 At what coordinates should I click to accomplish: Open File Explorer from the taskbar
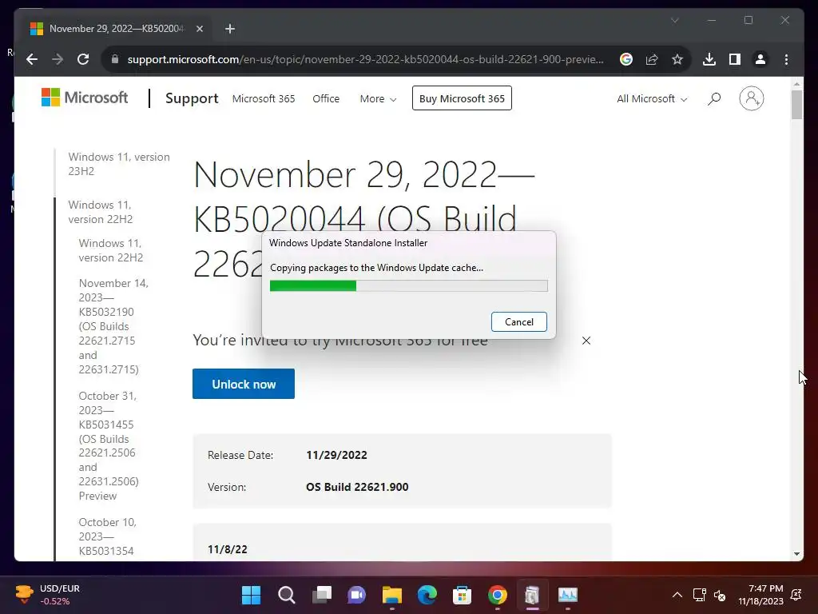coord(391,595)
